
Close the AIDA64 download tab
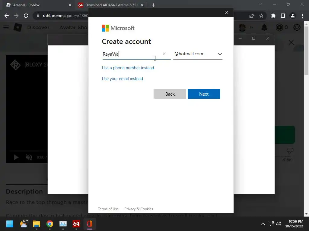142,5
